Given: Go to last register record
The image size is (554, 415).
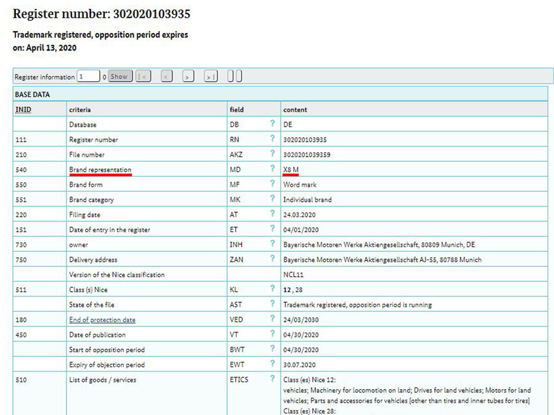Looking at the screenshot, I should (211, 77).
